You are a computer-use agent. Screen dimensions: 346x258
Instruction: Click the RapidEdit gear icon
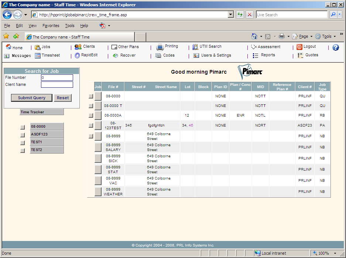[77, 55]
